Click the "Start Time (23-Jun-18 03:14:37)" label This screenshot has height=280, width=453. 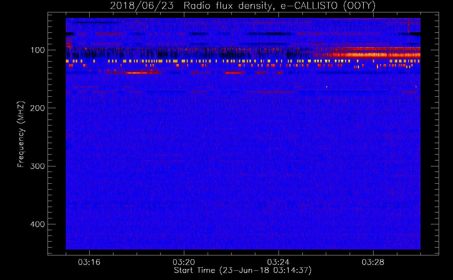[243, 270]
